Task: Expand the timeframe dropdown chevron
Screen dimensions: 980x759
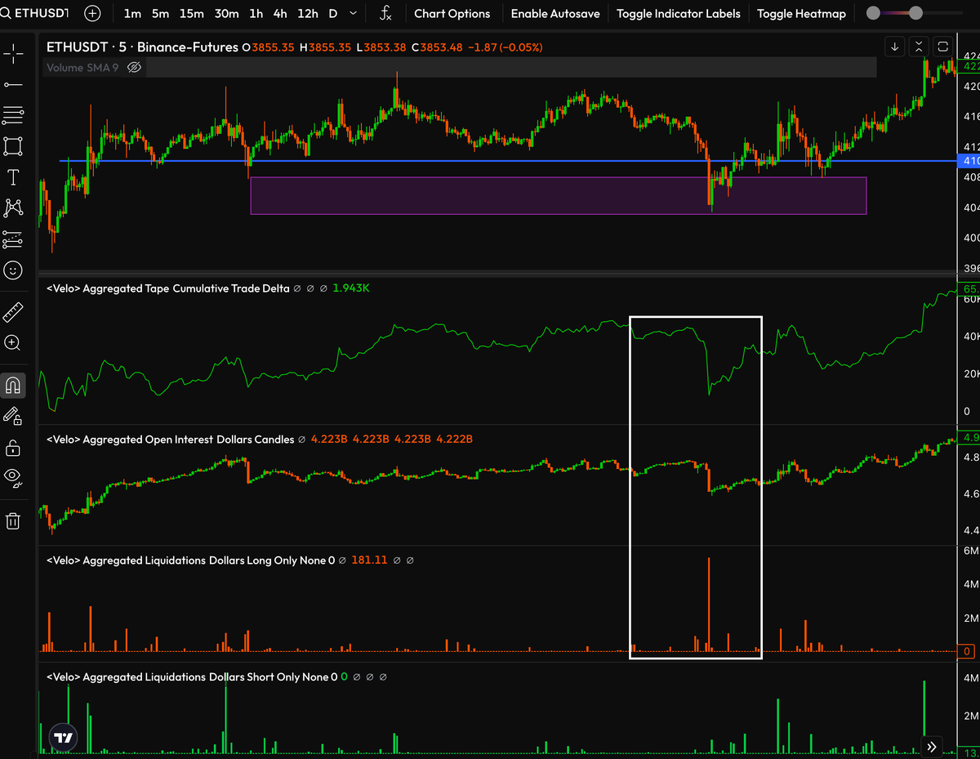Action: (353, 13)
